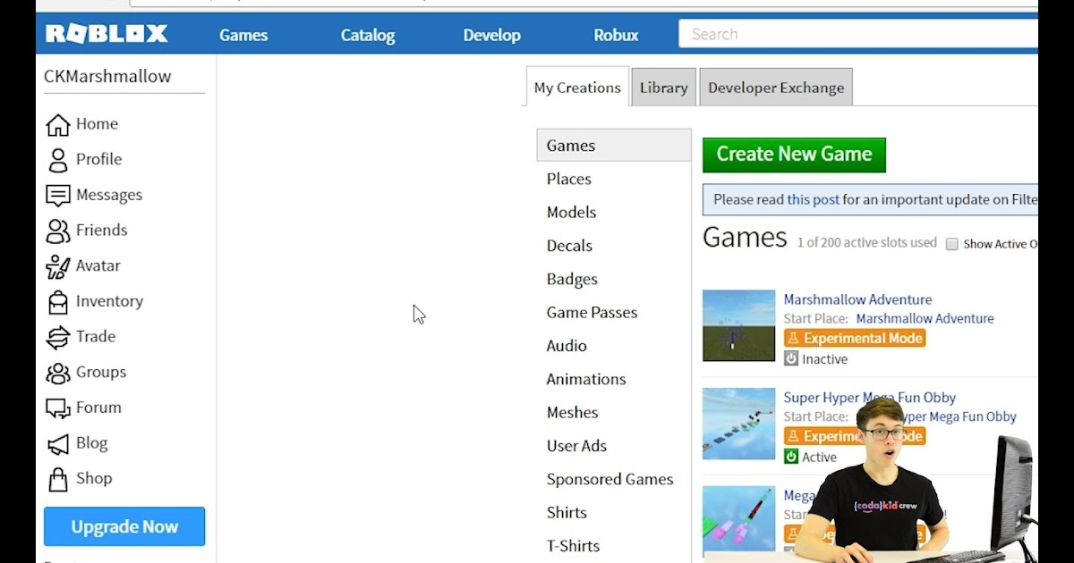
Task: Click the Forum speech bubble icon
Action: 58,408
